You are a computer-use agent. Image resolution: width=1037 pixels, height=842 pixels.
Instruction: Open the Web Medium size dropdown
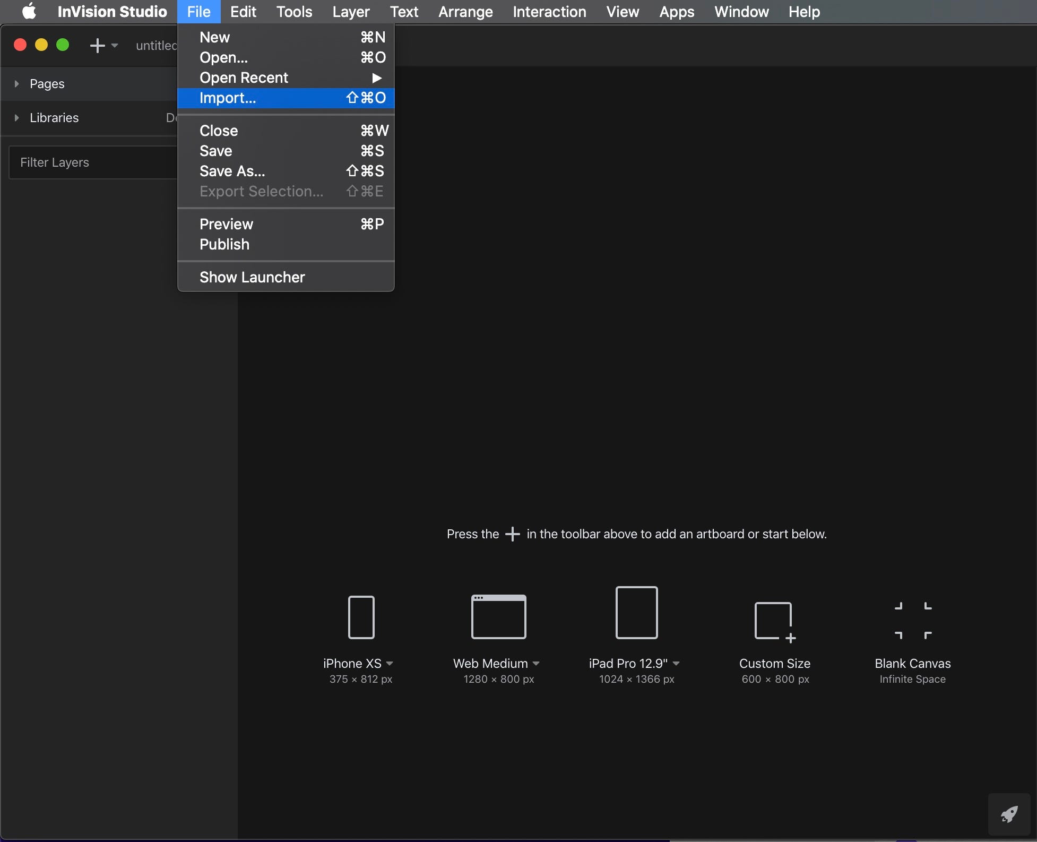(535, 664)
